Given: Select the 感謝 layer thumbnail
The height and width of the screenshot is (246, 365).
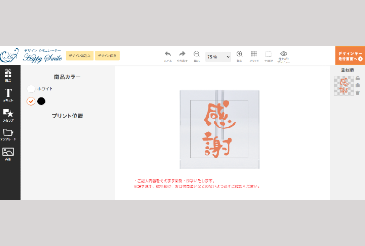Looking at the screenshot, I should coord(344,85).
